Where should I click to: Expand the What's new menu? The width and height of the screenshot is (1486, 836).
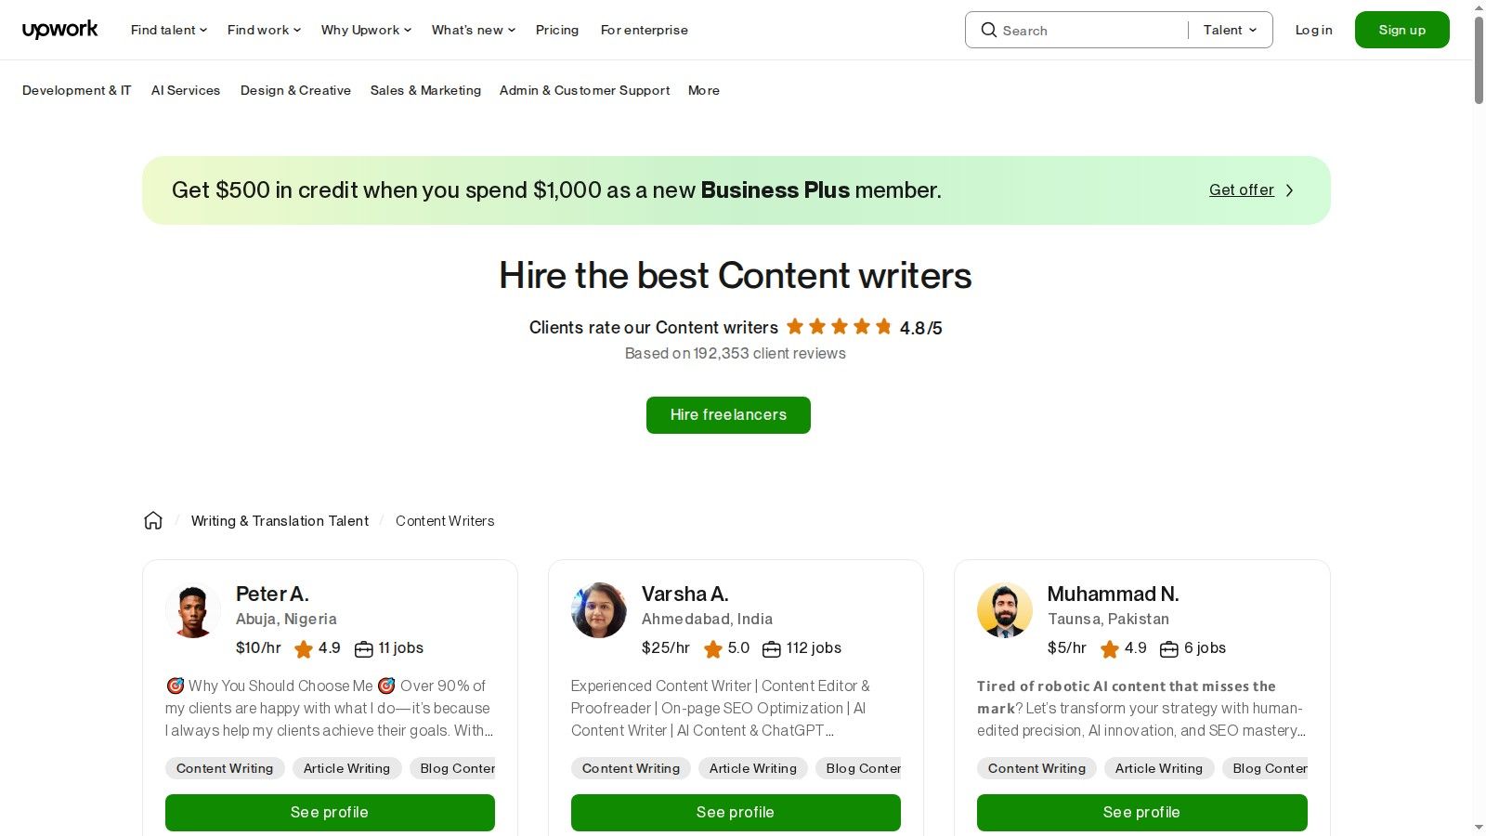click(x=472, y=30)
